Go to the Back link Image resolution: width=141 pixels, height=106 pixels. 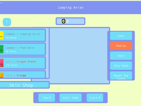click(x=2, y=3)
